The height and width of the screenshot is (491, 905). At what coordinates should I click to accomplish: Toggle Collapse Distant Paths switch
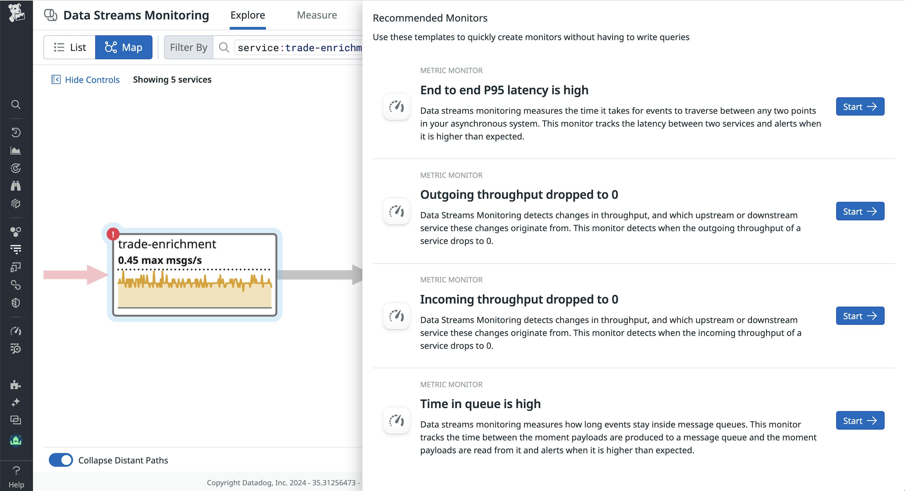[x=61, y=460]
